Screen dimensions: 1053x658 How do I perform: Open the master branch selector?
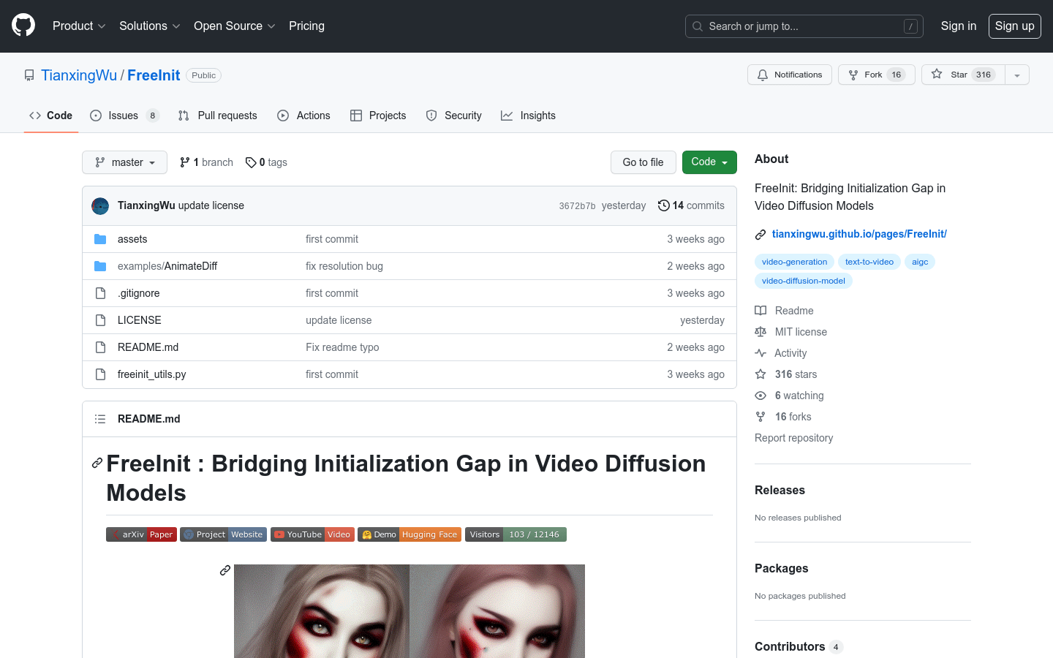pyautogui.click(x=124, y=162)
